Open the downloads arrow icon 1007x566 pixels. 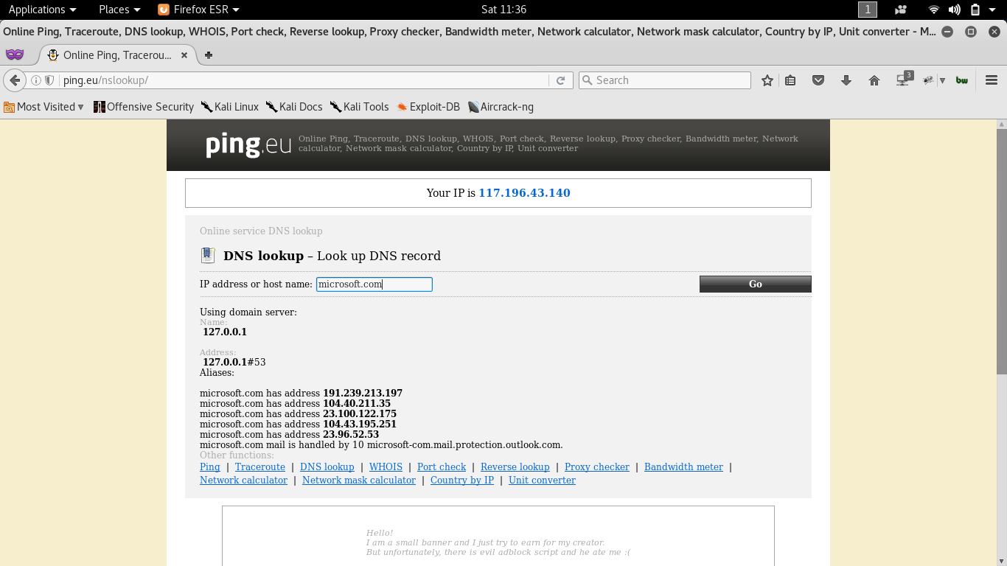pyautogui.click(x=846, y=80)
